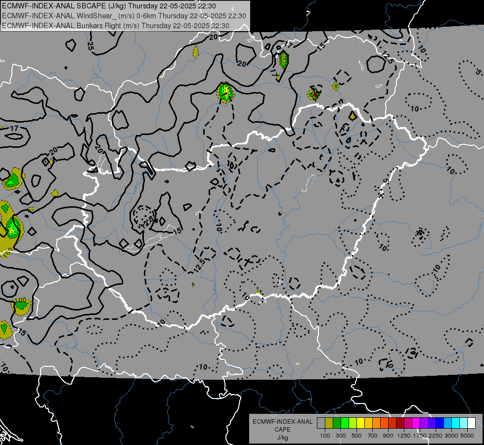The image size is (484, 445).
Task: Click the 900 value under legend
Action: point(388,436)
